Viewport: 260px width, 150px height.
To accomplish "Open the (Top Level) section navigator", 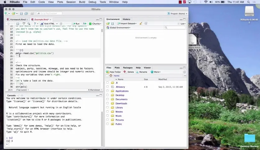I will 22,90.
